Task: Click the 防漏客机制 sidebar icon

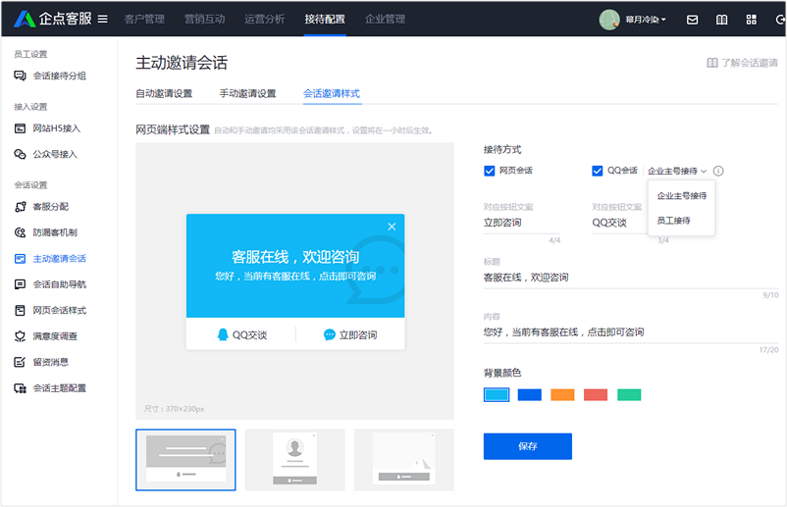Action: click(20, 232)
